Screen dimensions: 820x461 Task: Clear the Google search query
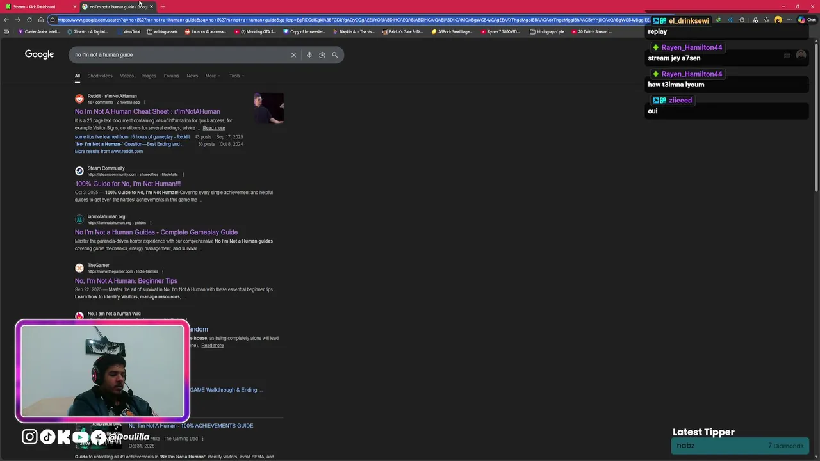(293, 55)
